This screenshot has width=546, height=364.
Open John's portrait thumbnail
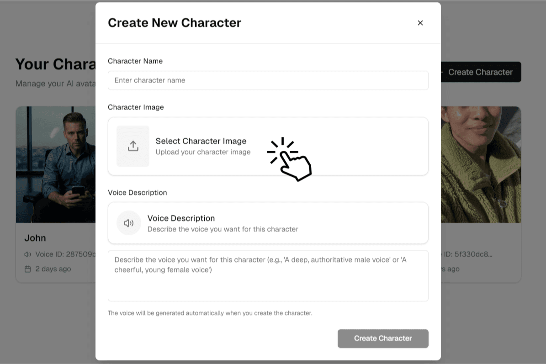(x=56, y=164)
